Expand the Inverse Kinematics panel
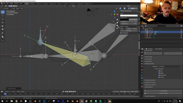183x103 pixels. [150, 80]
